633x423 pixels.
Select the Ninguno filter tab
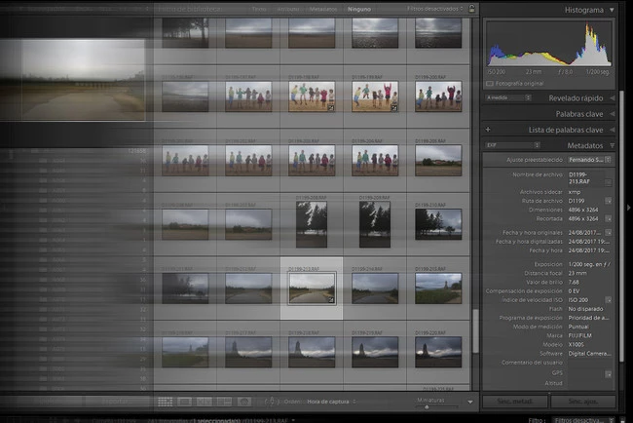click(x=358, y=9)
